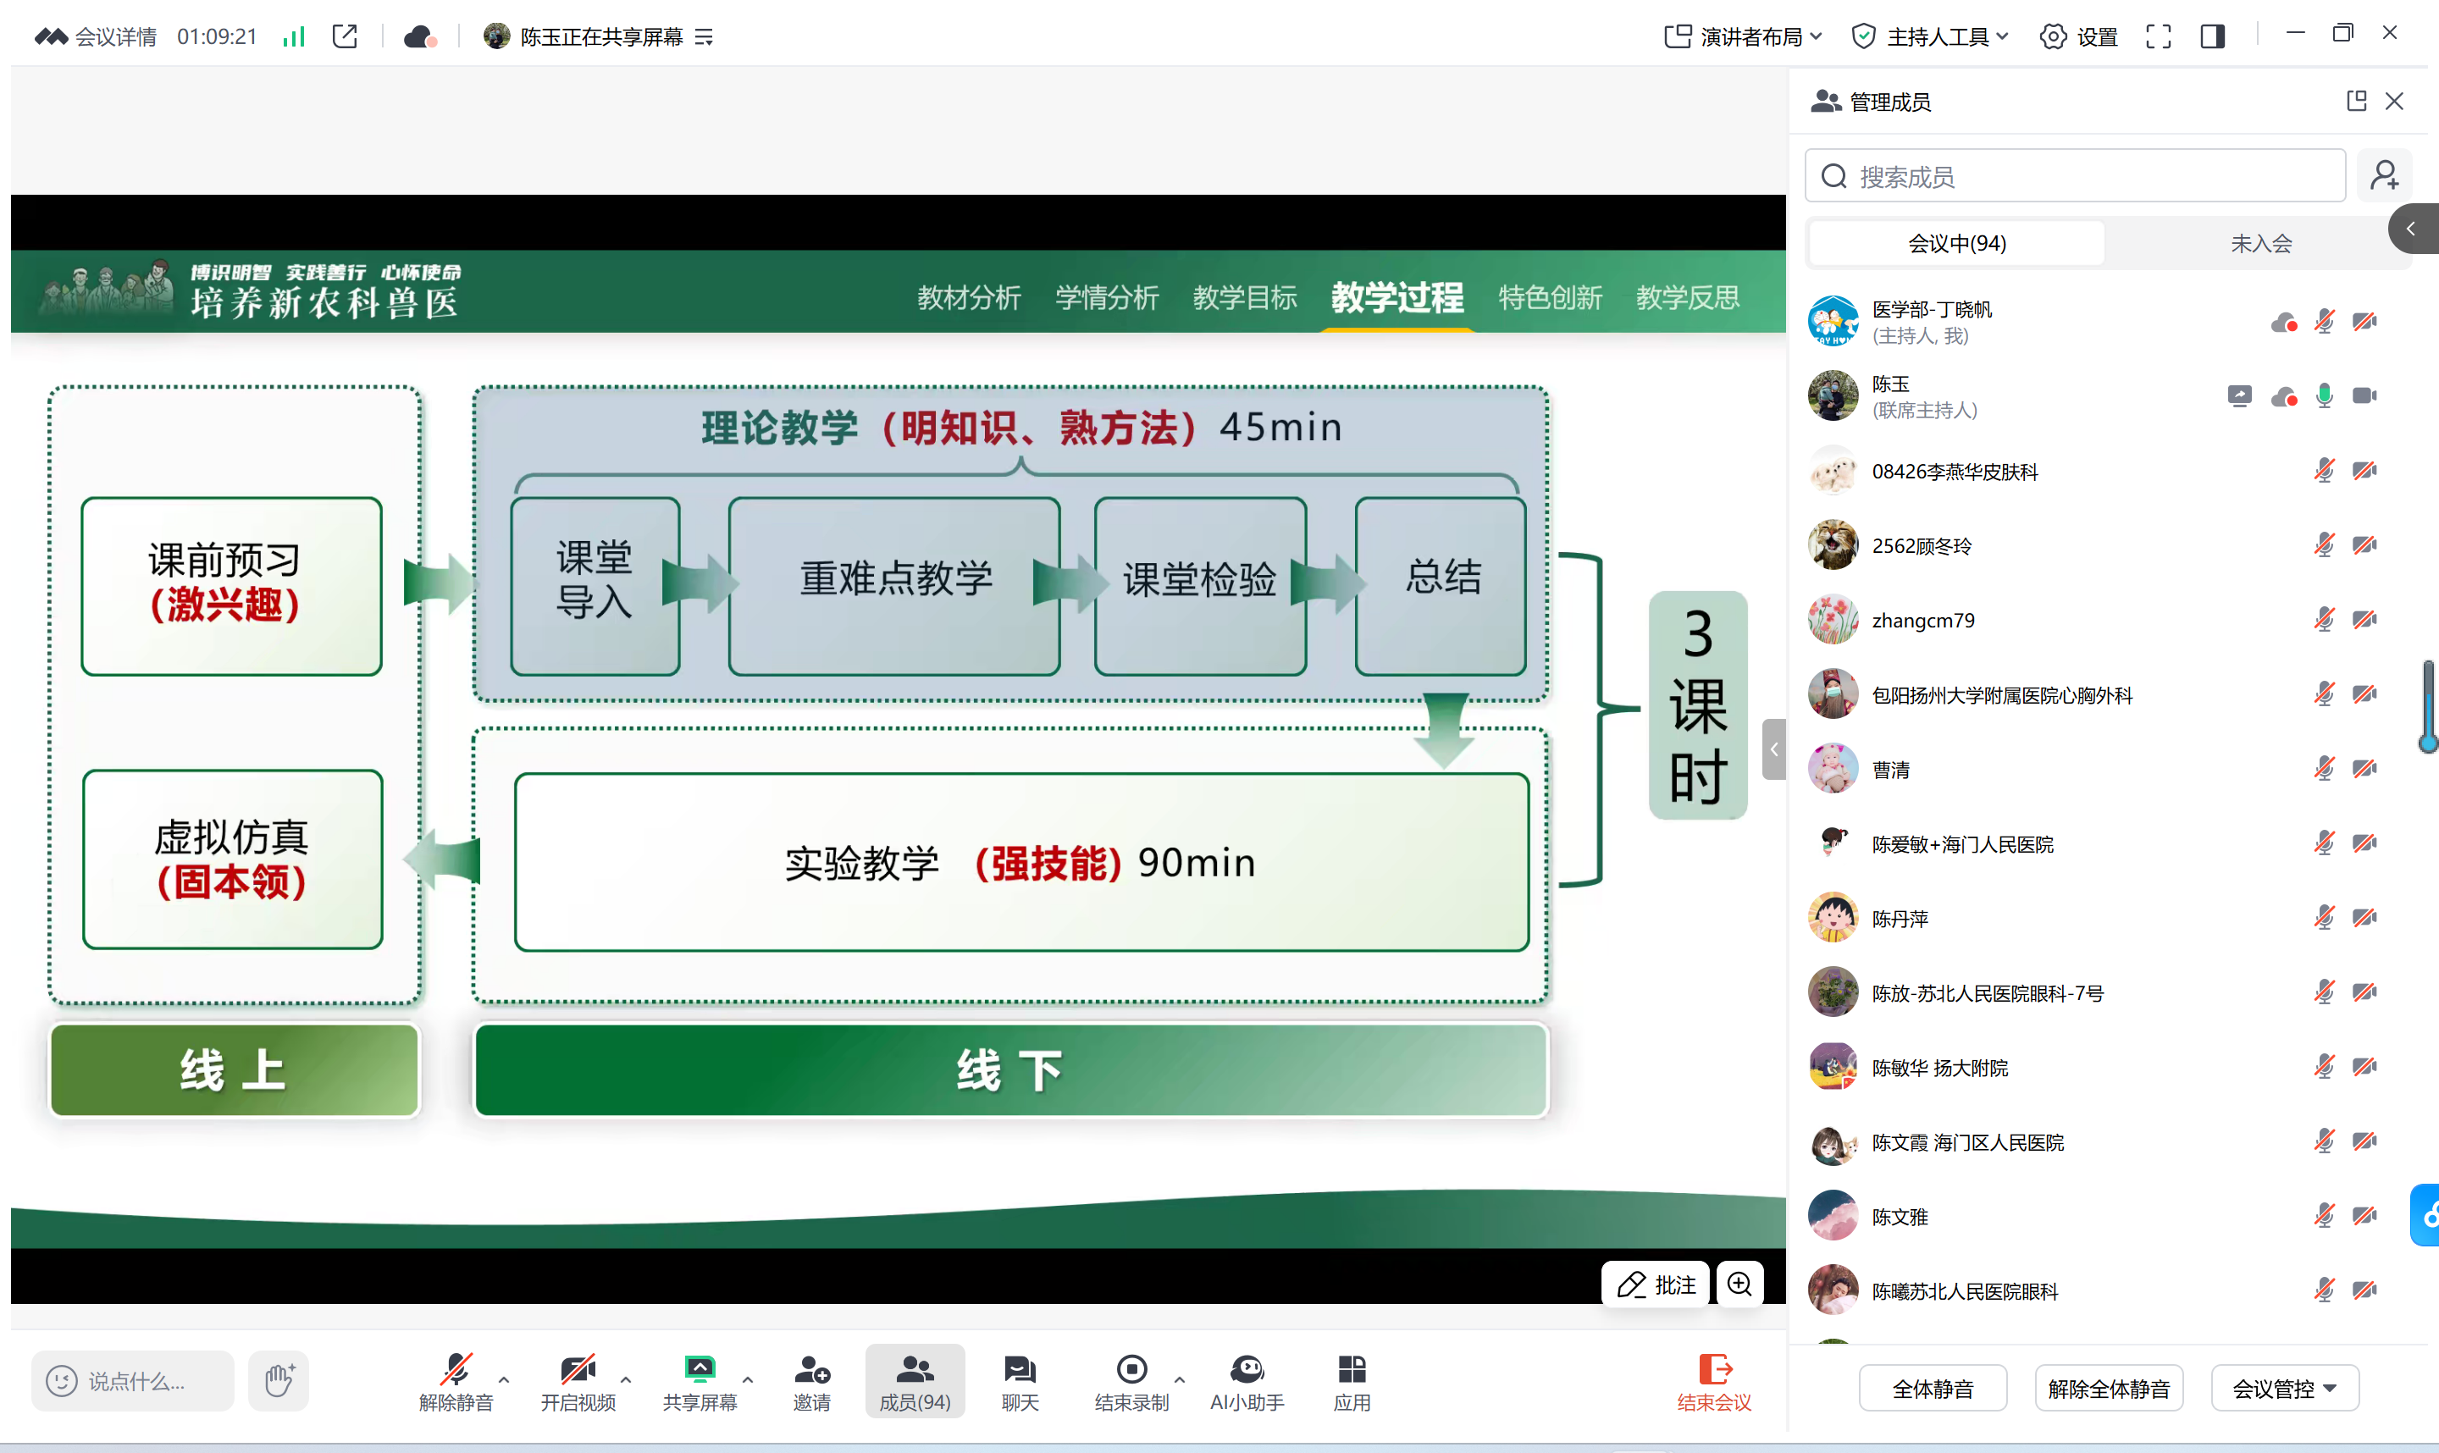Viewport: 2439px width, 1453px height.
Task: Switch to 未入会 tab
Action: coord(2261,243)
